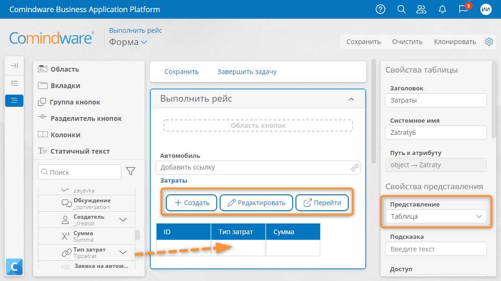Click Сохранить in the top toolbar
This screenshot has height=281, width=501.
point(364,42)
